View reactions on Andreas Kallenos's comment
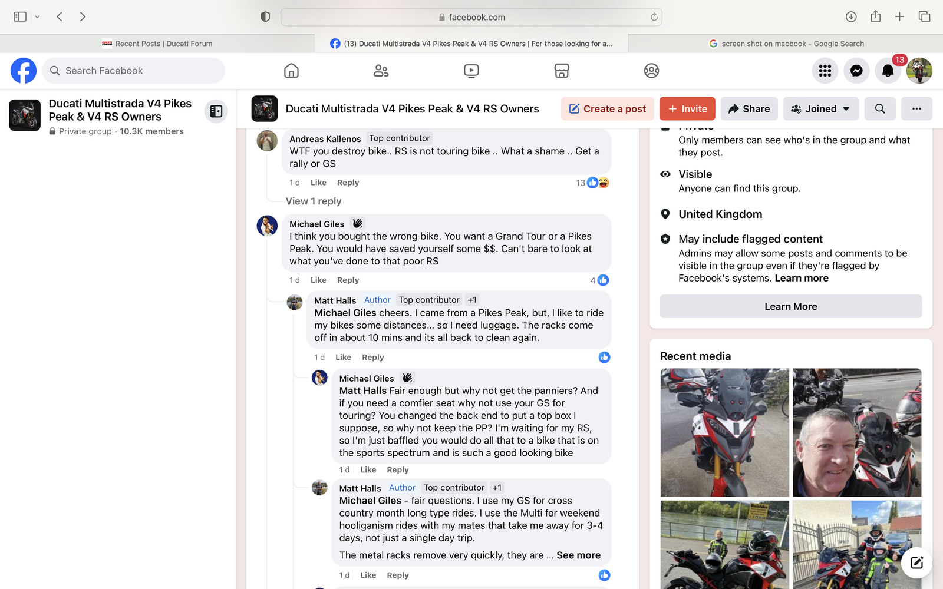This screenshot has width=943, height=589. [592, 183]
